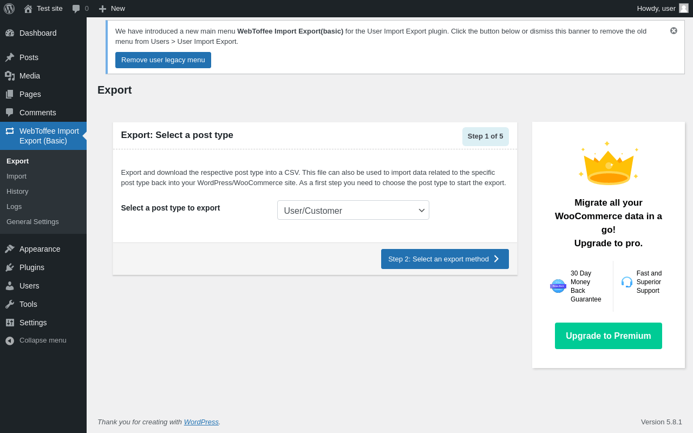Click the Plugins icon in sidebar
693x433 pixels.
click(x=10, y=267)
